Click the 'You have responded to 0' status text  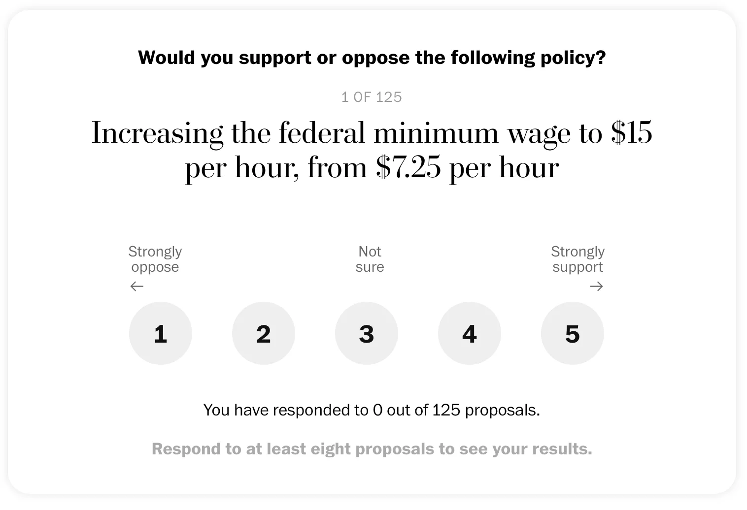(372, 410)
